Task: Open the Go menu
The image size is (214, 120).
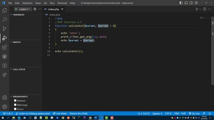Action: click(45, 3)
